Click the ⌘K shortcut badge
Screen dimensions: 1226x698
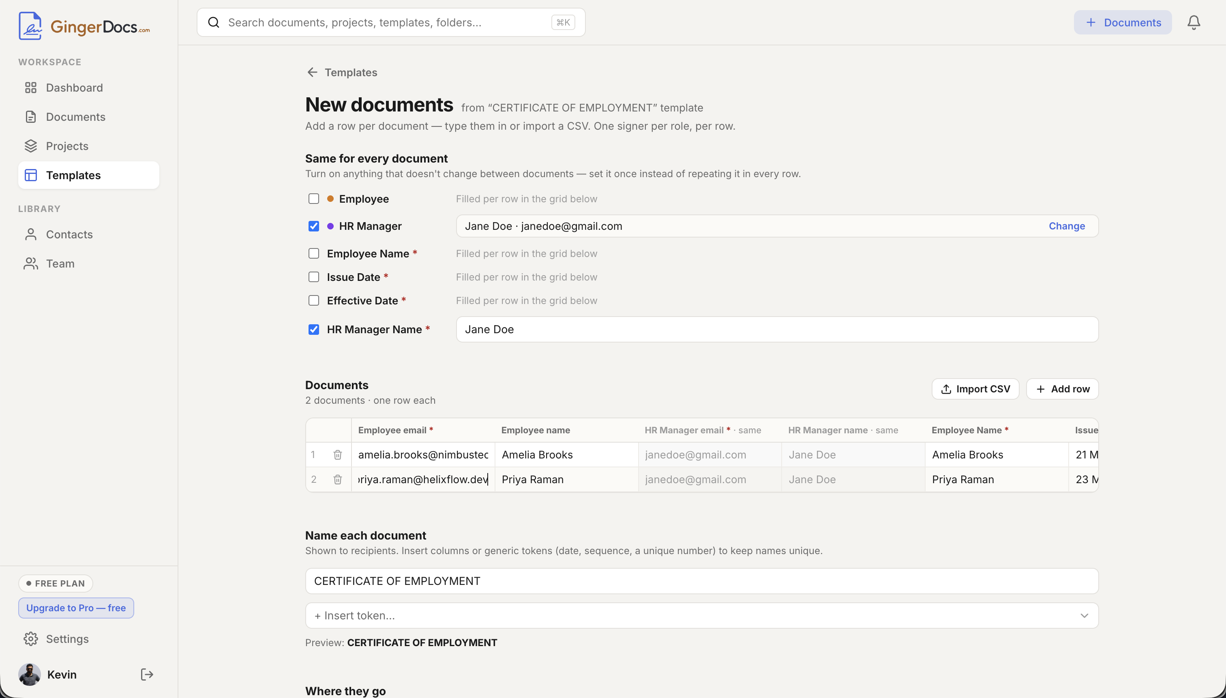click(x=563, y=23)
